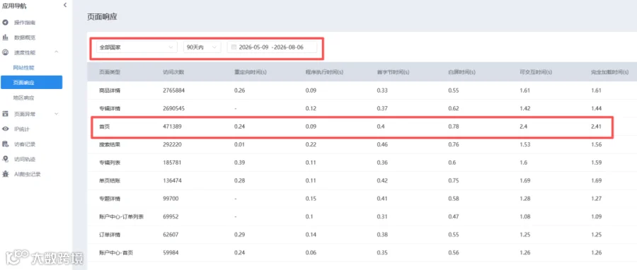This screenshot has width=637, height=270.
Task: Click the visit count 185781
Action: [172, 163]
